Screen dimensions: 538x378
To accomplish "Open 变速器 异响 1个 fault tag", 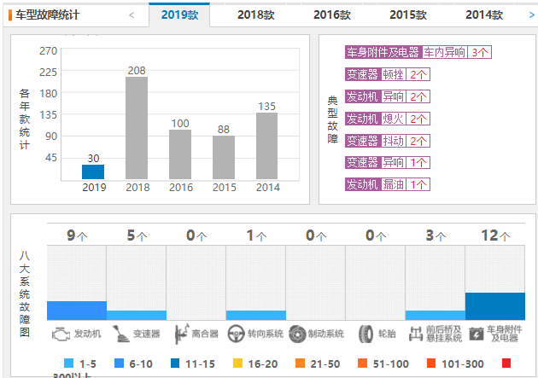I will pos(388,162).
